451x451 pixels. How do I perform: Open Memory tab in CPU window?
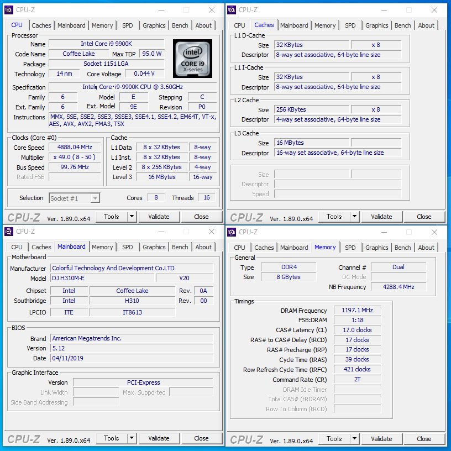(102, 25)
